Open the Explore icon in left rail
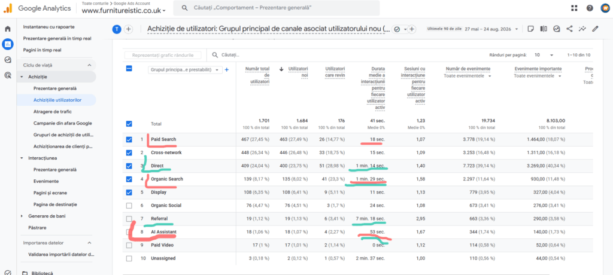 click(8, 60)
